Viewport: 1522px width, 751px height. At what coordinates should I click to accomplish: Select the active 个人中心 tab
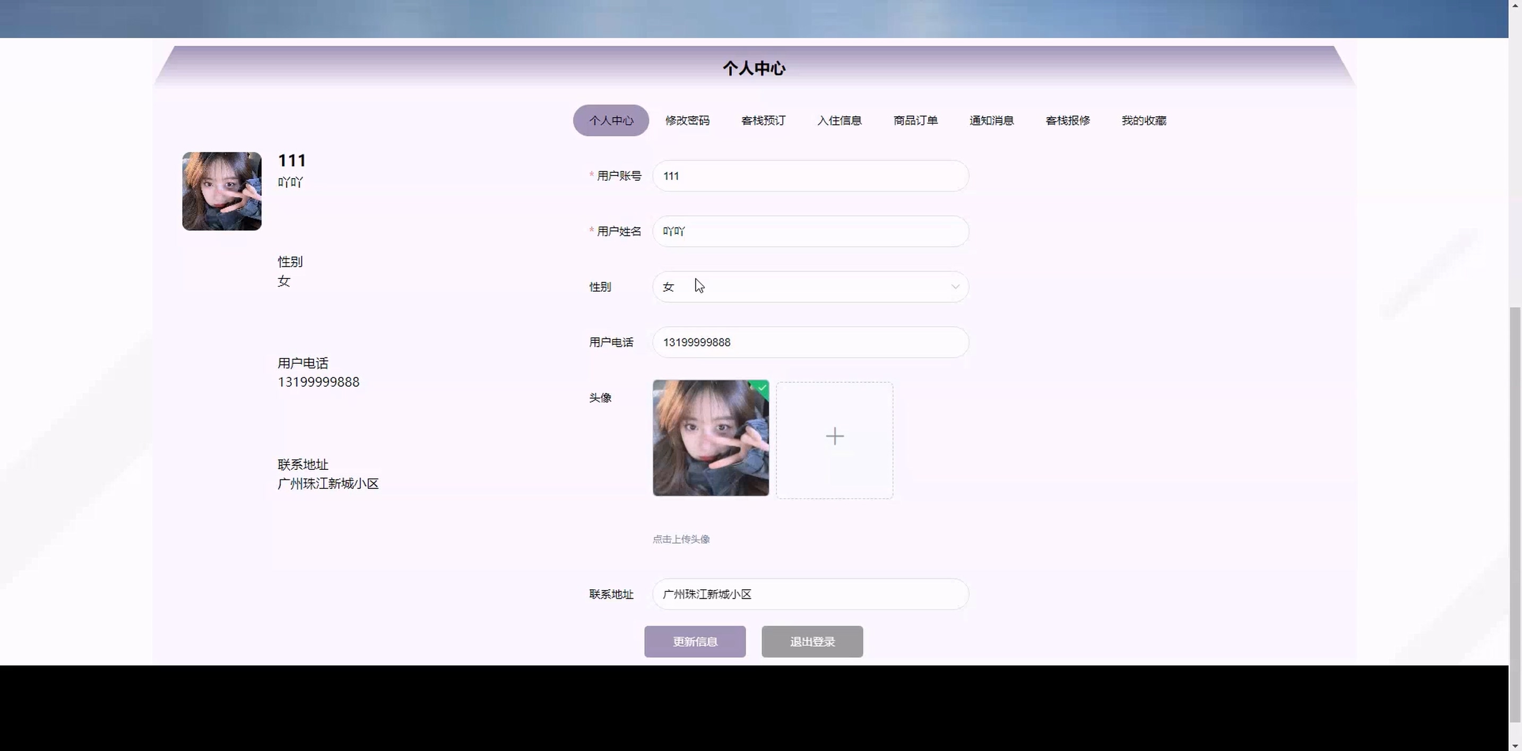[611, 120]
